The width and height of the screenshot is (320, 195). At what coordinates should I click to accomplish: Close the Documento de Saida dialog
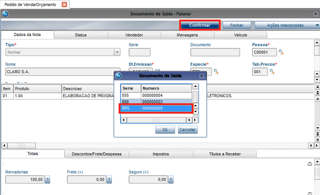coord(201,76)
